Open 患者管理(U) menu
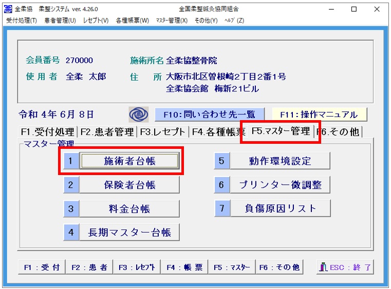This screenshot has width=391, height=289. [60, 21]
